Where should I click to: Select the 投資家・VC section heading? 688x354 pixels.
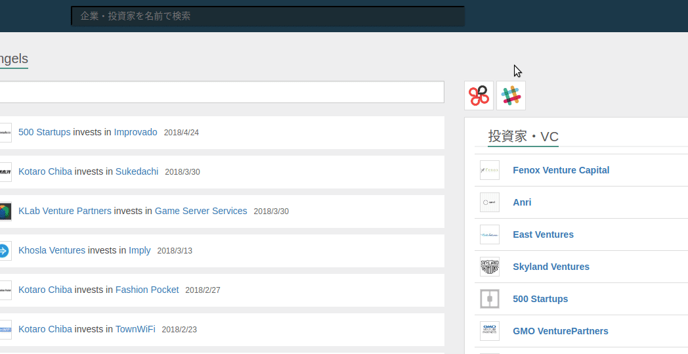[523, 137]
